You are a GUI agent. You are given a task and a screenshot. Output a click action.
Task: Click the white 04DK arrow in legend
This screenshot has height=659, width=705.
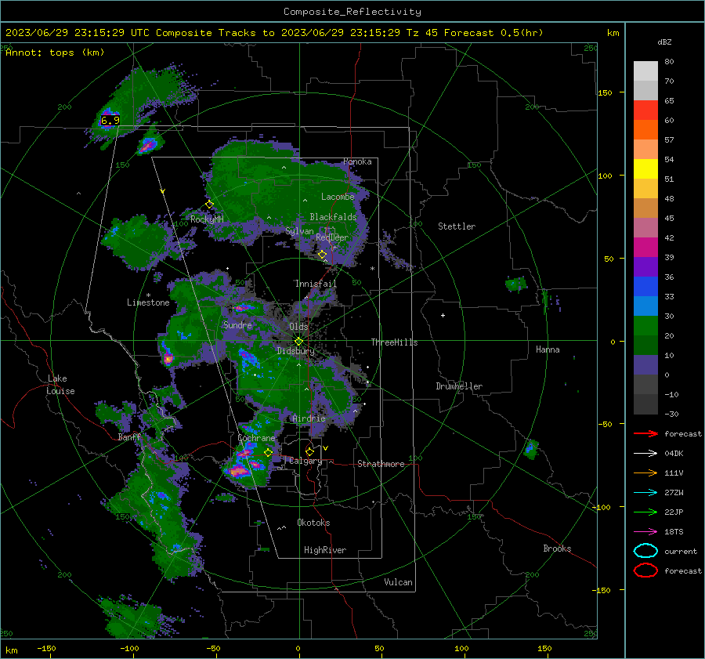click(x=645, y=453)
